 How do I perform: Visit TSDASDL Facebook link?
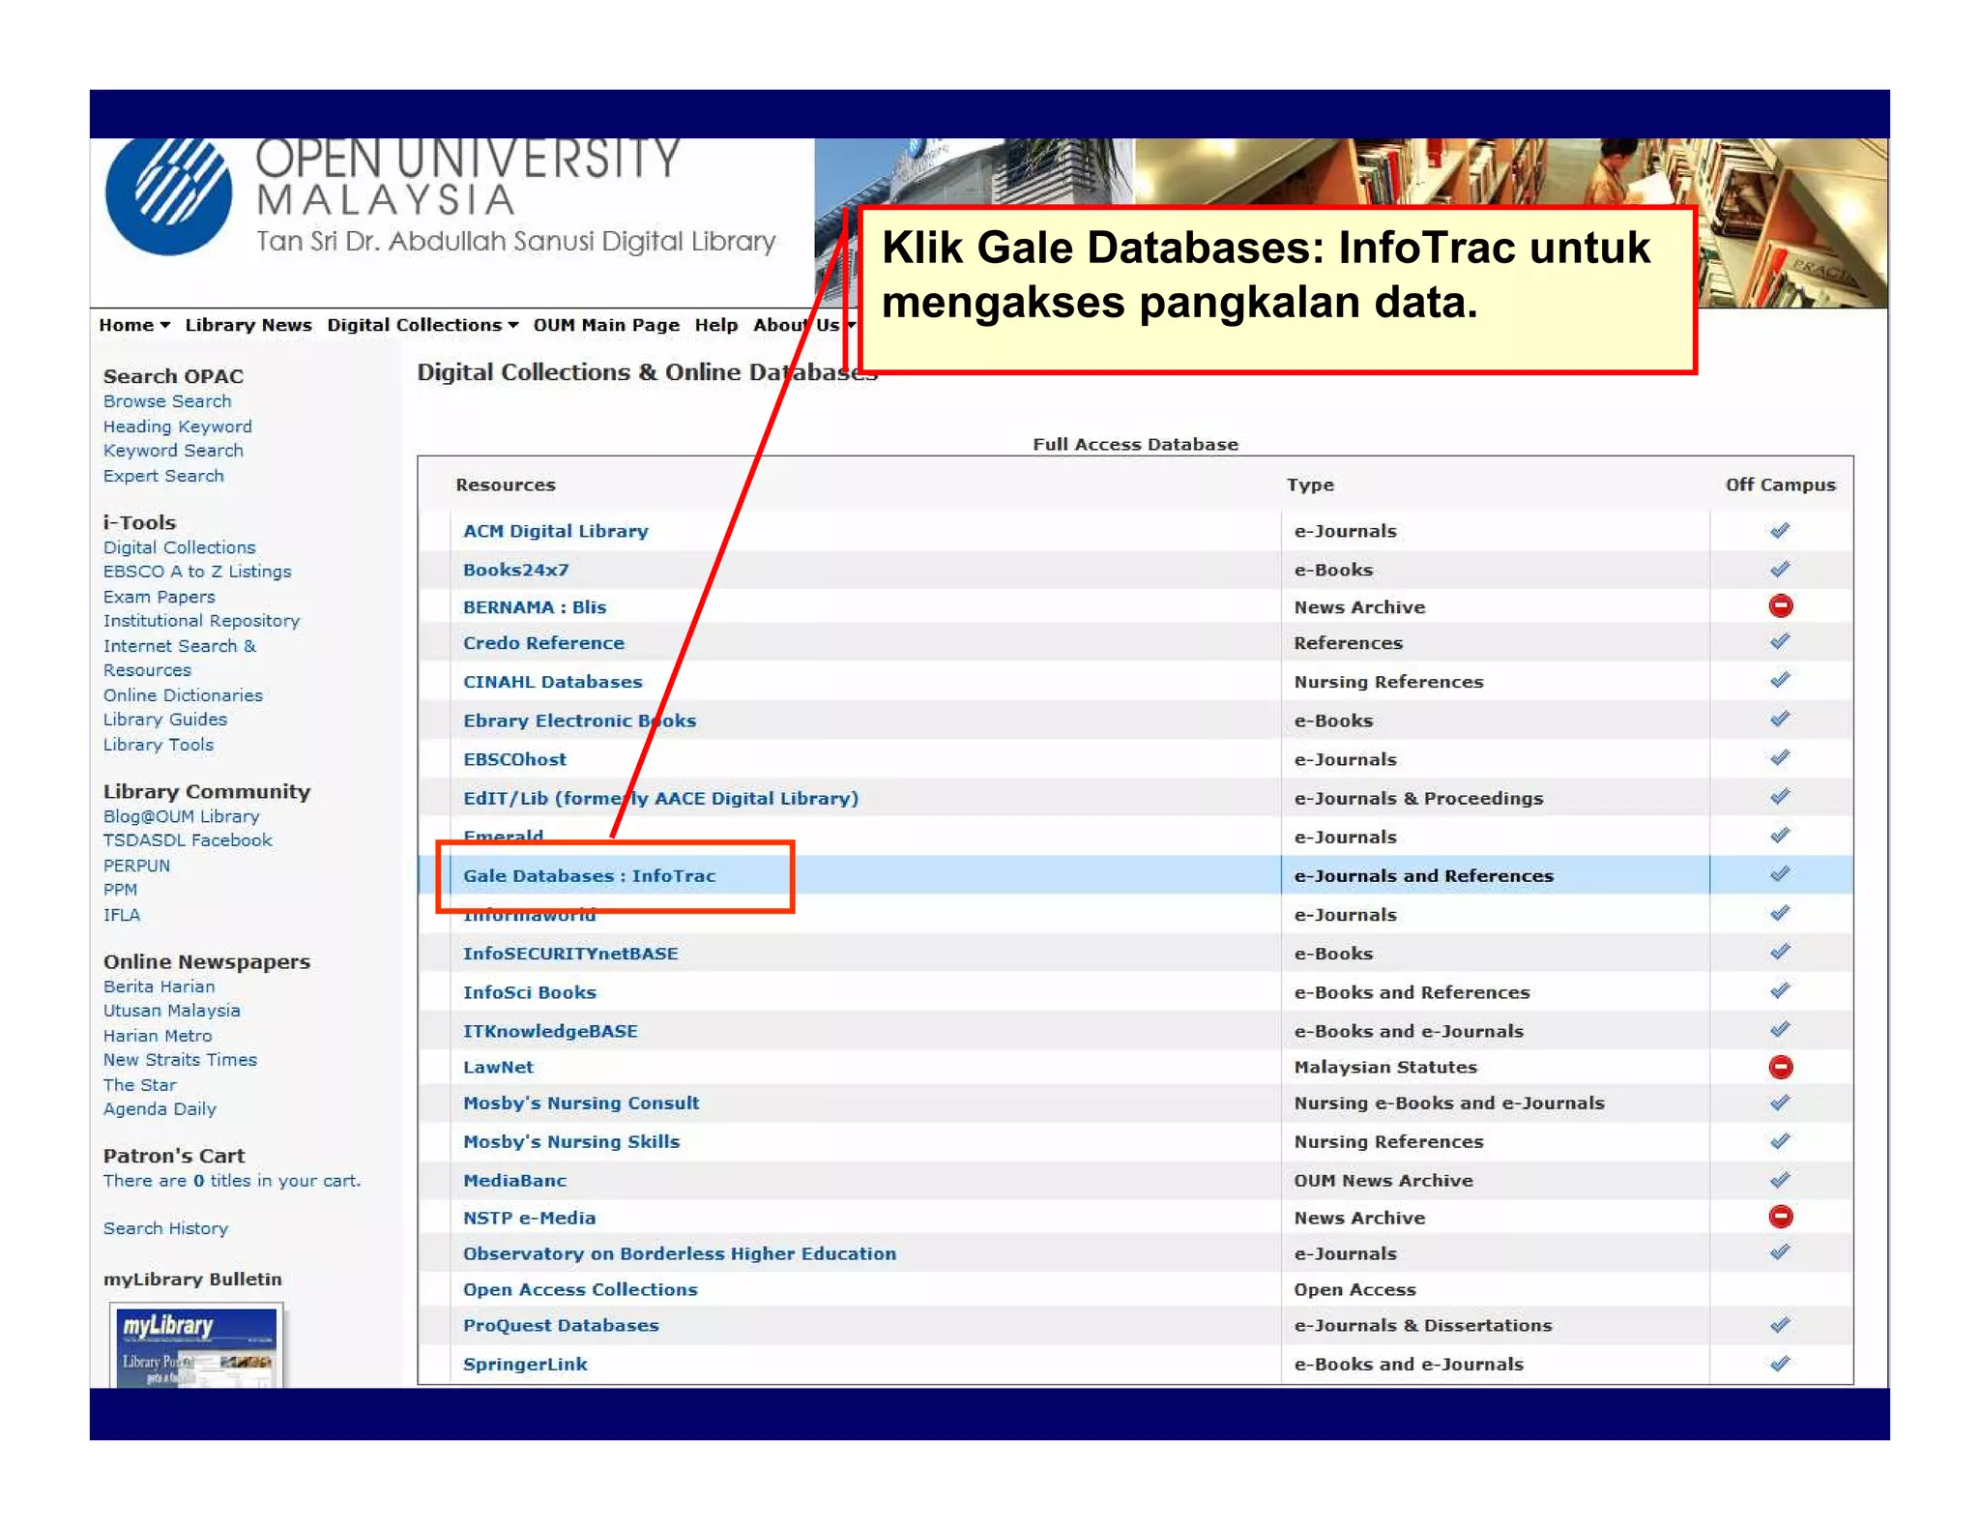(188, 840)
